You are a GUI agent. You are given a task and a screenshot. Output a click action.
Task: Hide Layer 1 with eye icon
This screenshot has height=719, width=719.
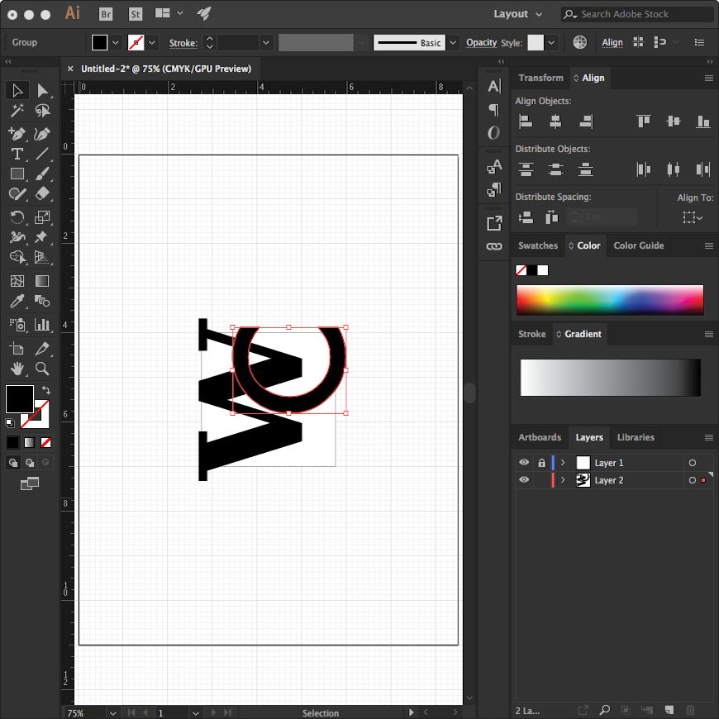[524, 463]
